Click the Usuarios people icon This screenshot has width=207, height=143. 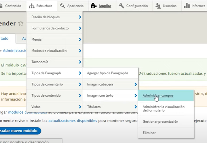[x=158, y=6]
